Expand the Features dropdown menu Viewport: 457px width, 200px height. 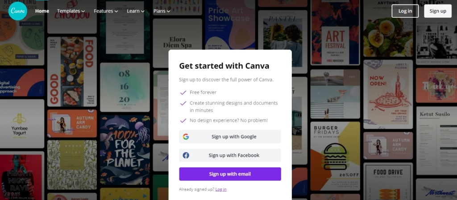tap(106, 11)
